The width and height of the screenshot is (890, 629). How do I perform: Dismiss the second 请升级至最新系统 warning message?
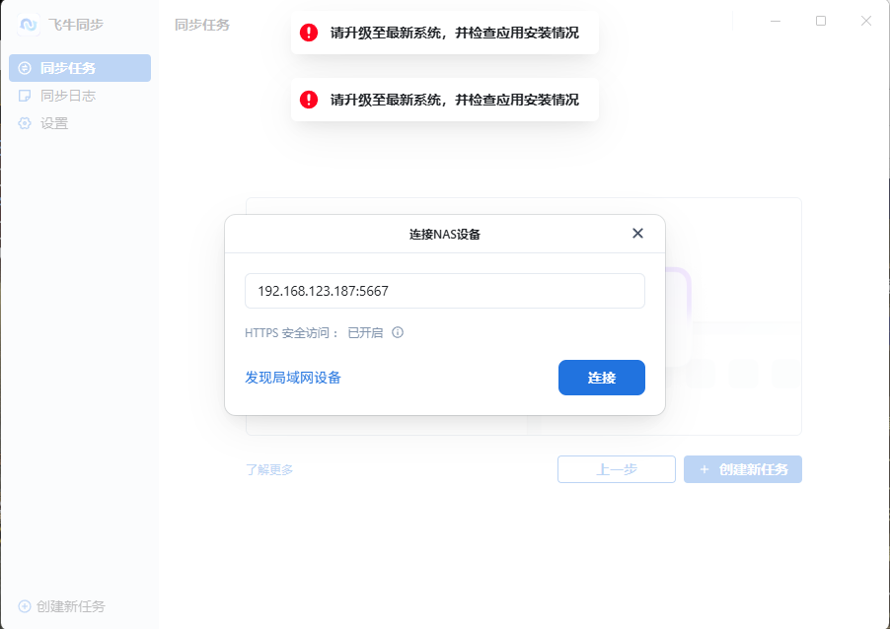pyautogui.click(x=444, y=100)
